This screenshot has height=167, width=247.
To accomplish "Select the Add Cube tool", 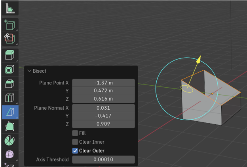I will 9,25.
